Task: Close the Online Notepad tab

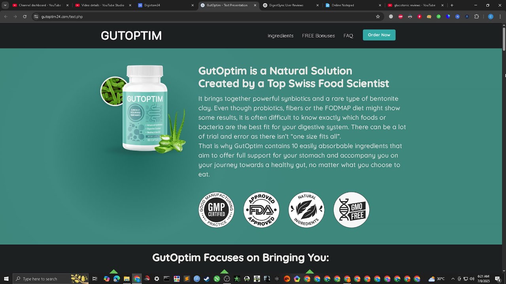Action: coord(380,6)
